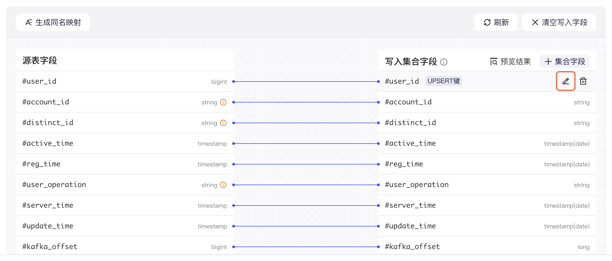Image resolution: width=612 pixels, height=261 pixels.
Task: Select source field #active_time
Action: [125, 143]
